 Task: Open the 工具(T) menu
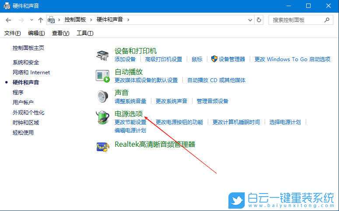click(x=85, y=33)
